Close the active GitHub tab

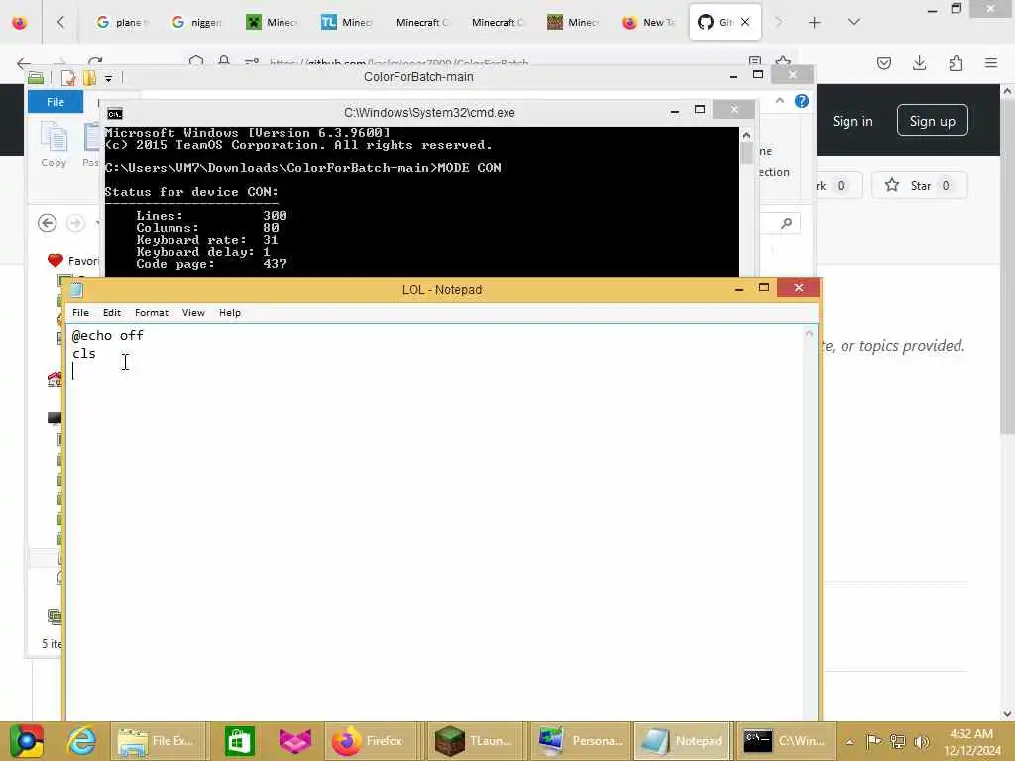(x=745, y=22)
